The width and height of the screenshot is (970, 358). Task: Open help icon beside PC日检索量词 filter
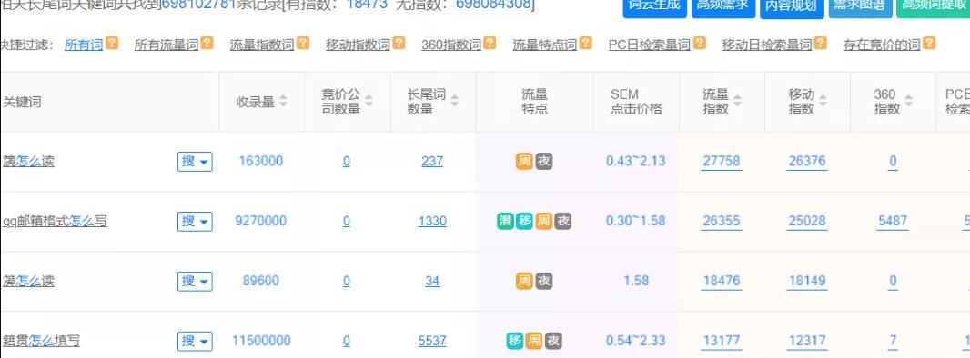point(699,44)
